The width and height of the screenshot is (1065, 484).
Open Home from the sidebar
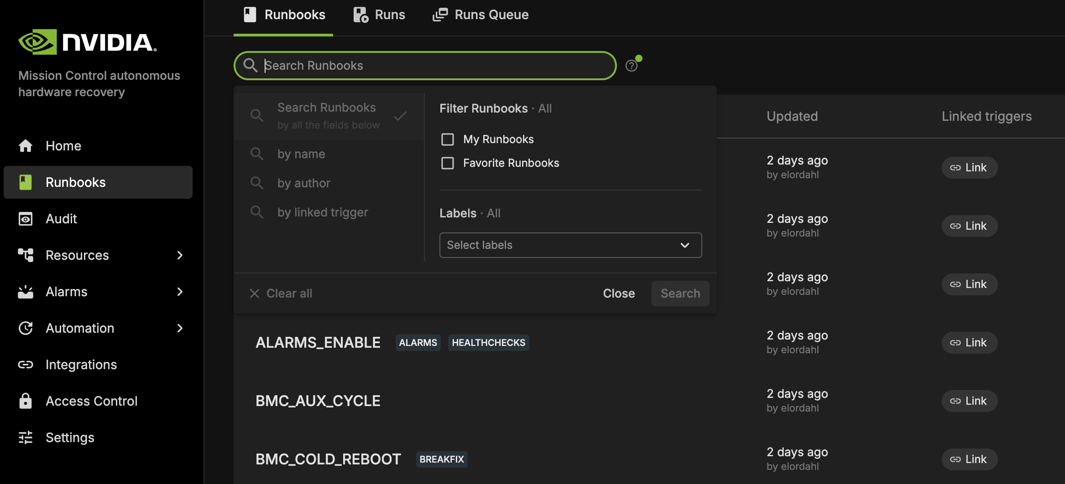click(x=98, y=146)
